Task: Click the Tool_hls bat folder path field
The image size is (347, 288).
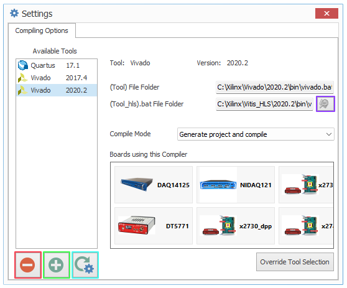Action: [264, 104]
